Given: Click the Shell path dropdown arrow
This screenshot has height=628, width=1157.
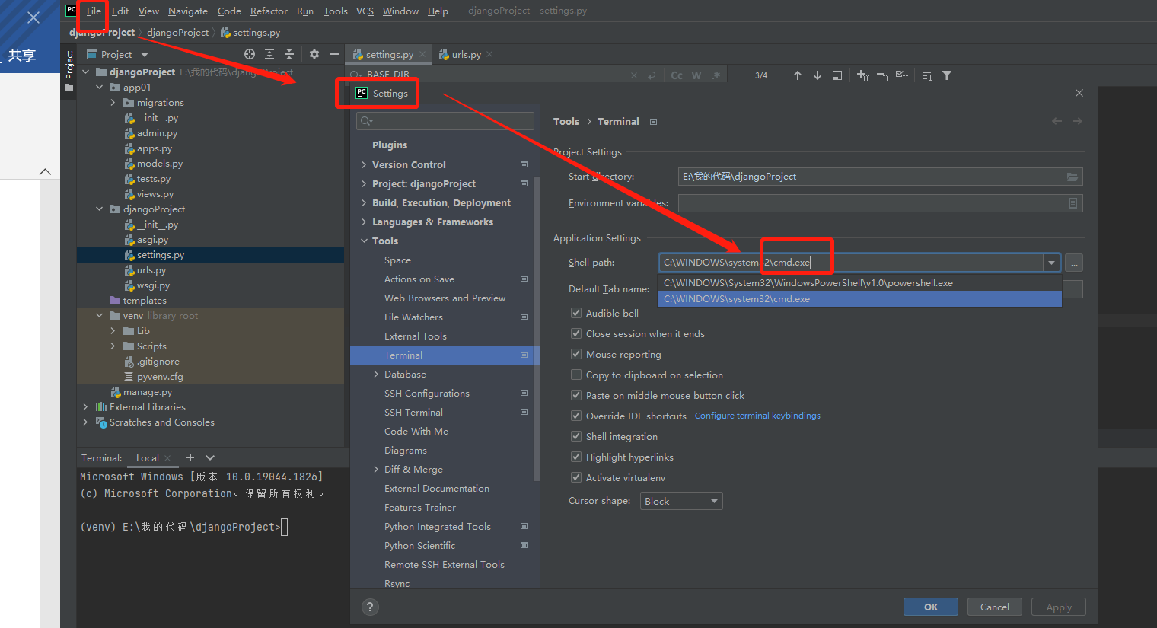Looking at the screenshot, I should coord(1051,263).
